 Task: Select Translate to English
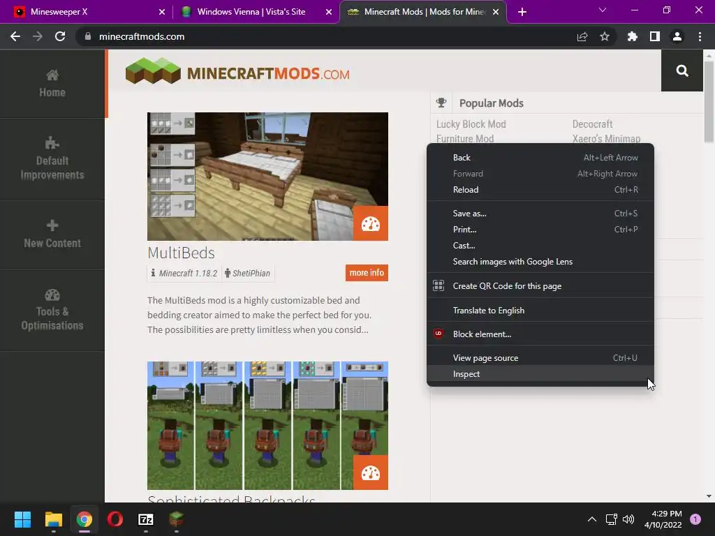coord(540,311)
